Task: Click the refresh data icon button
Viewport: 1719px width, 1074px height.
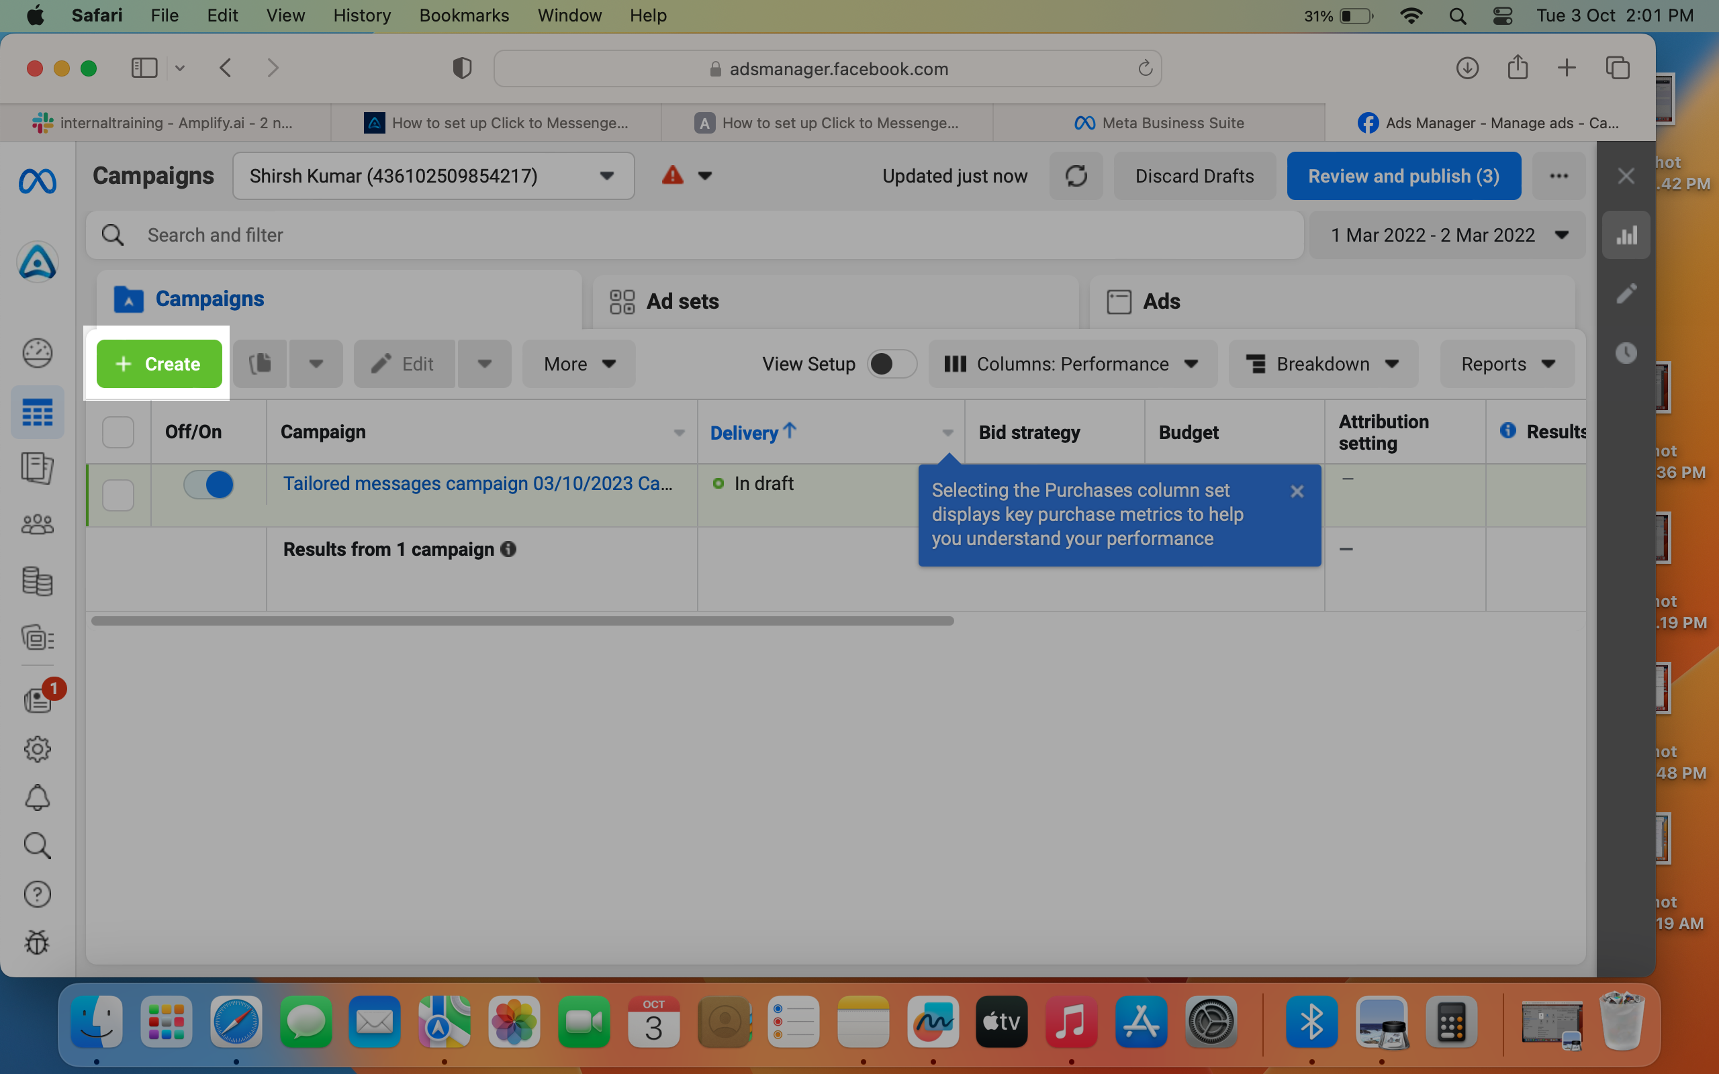Action: point(1076,175)
